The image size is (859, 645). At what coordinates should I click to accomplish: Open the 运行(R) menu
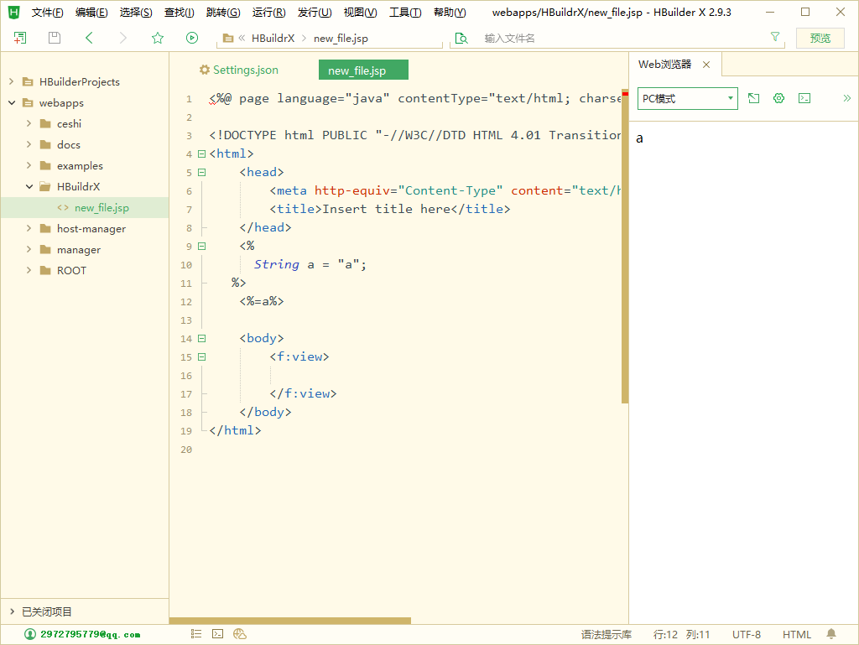coord(268,13)
